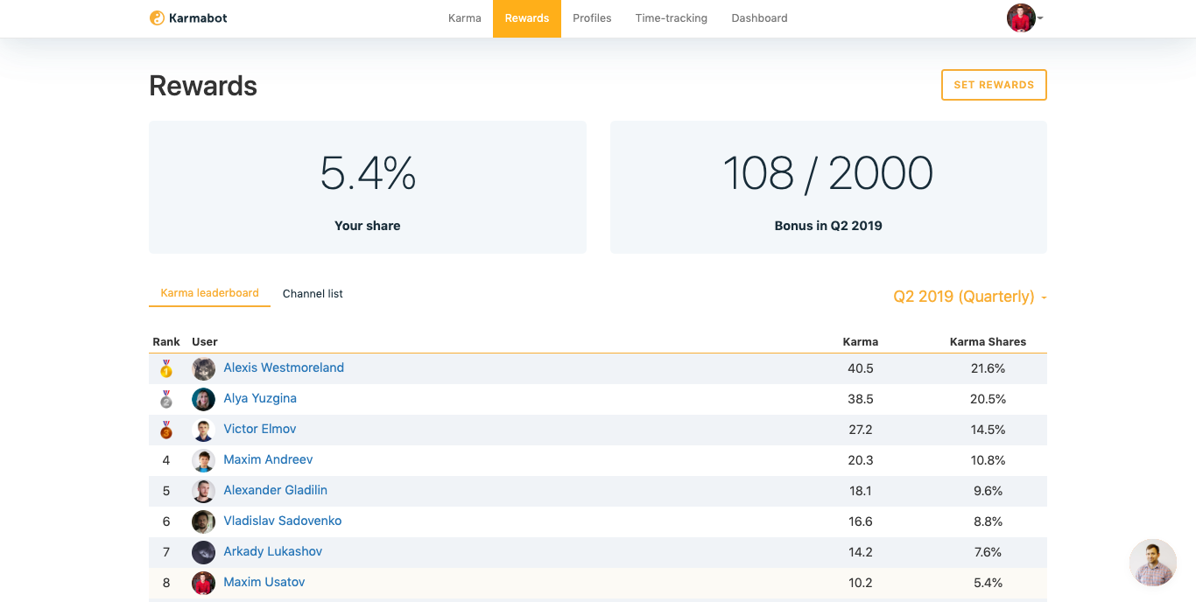
Task: Open Alexander Gladilin's profile link
Action: 275,490
